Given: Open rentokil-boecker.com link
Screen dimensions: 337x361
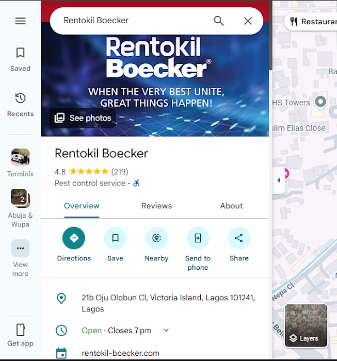Looking at the screenshot, I should [120, 353].
